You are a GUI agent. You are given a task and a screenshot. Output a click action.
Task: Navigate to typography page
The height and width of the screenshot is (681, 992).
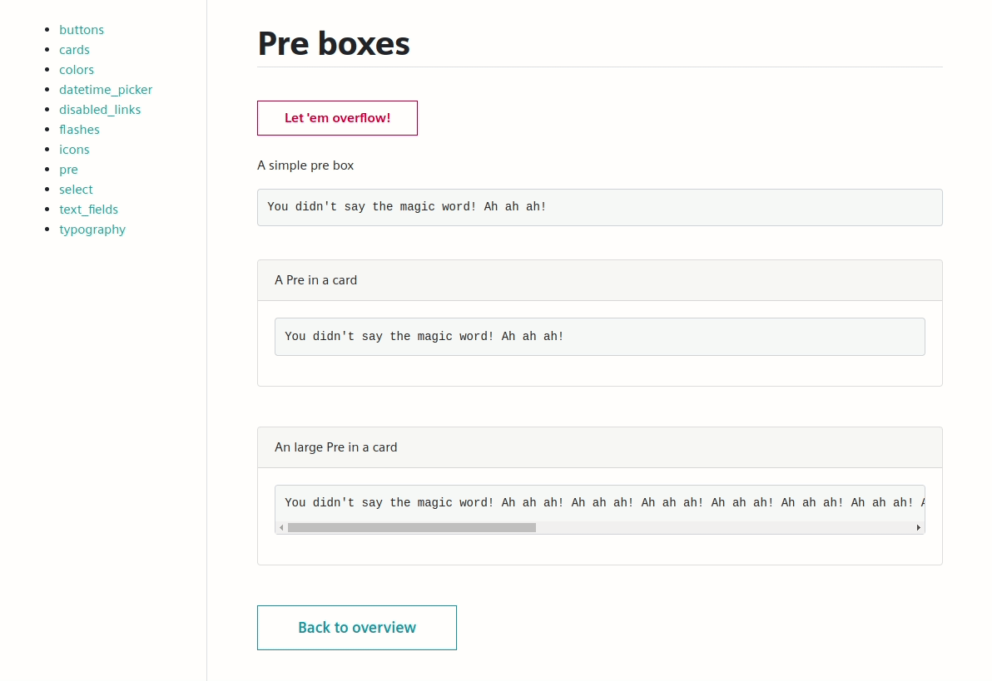[x=92, y=229]
